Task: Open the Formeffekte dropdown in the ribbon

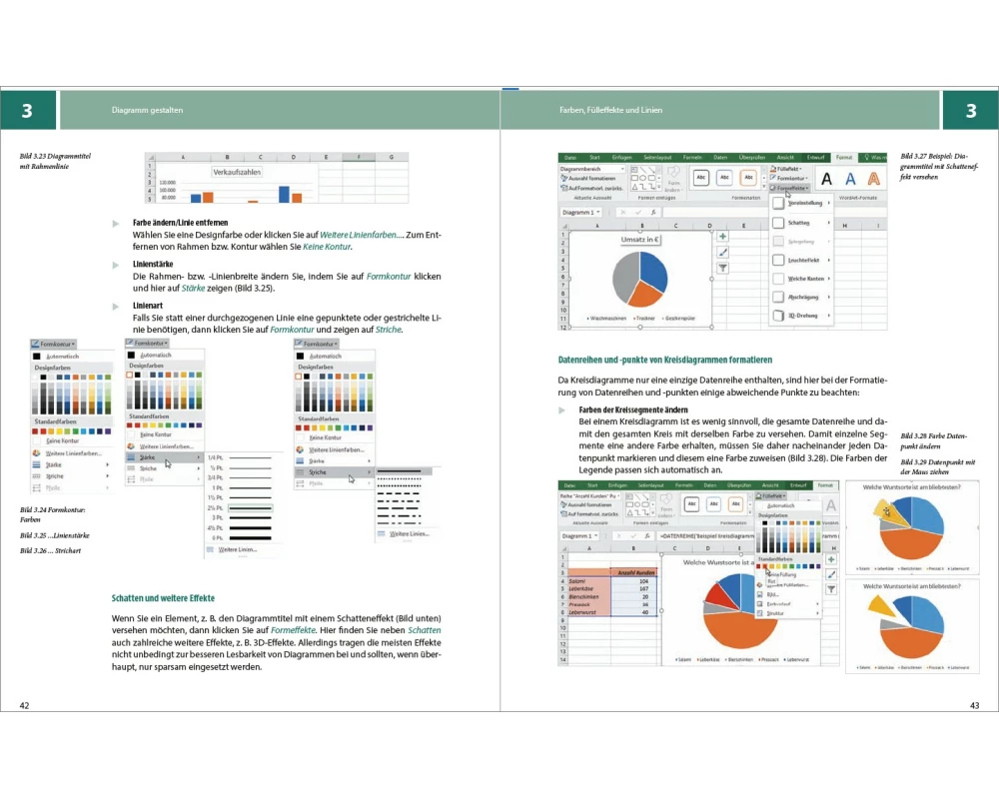Action: (789, 187)
